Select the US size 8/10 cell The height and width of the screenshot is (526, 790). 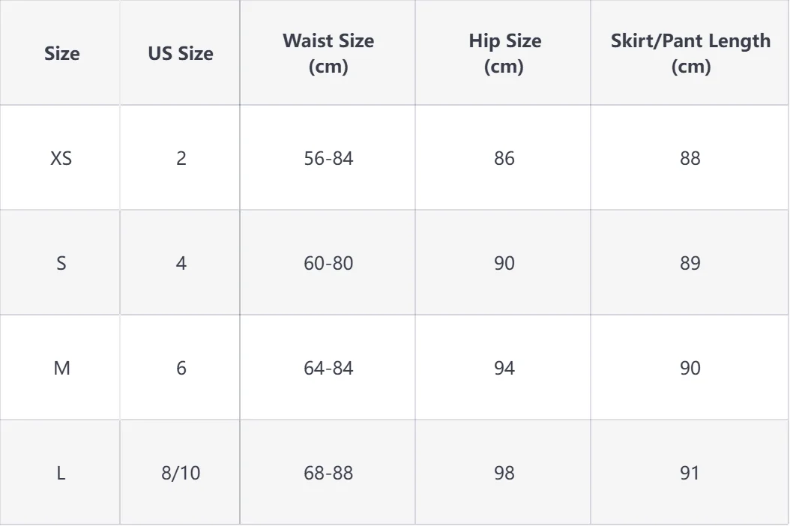[x=181, y=473]
